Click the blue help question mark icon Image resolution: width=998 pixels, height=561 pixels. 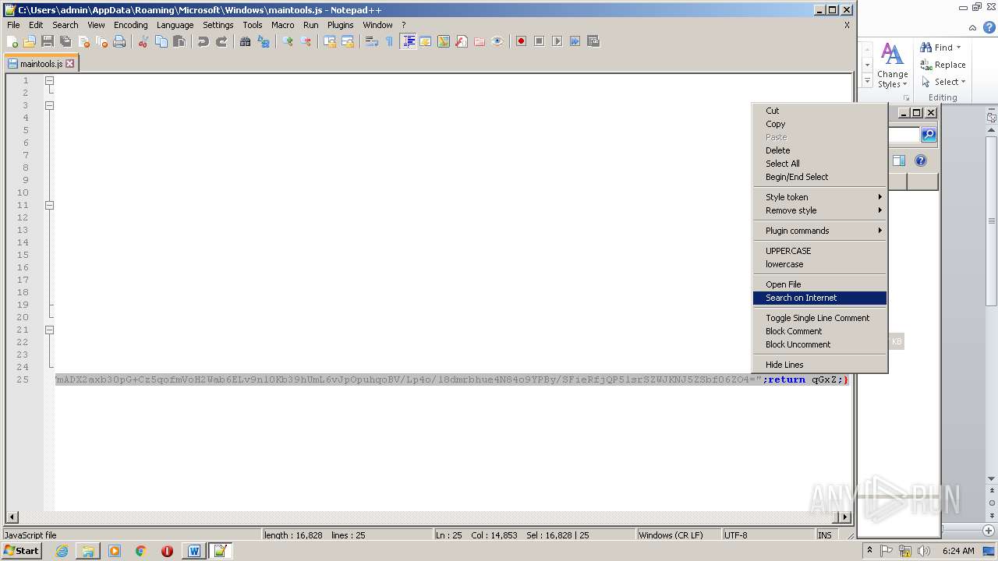(x=921, y=161)
